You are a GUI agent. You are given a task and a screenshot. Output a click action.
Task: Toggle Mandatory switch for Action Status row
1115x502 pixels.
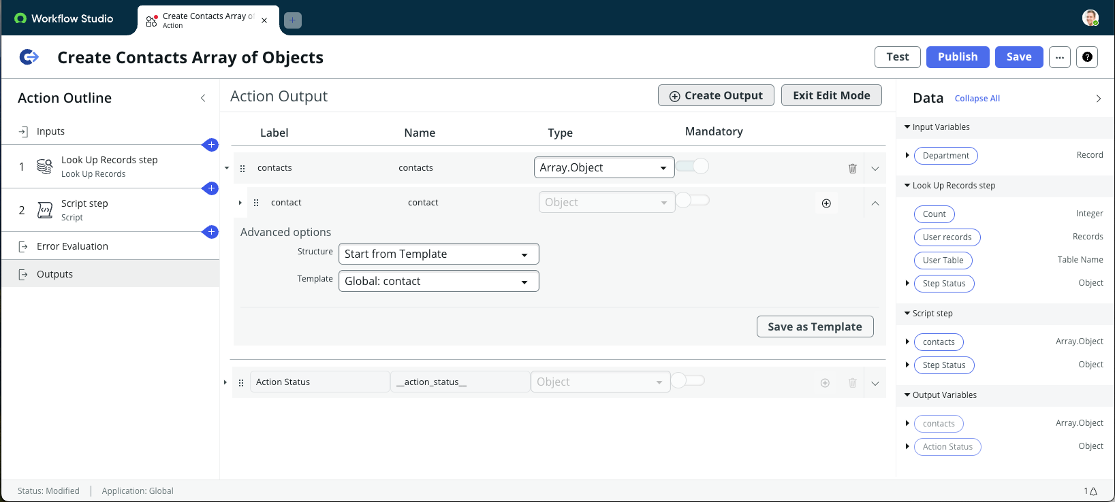[688, 380]
